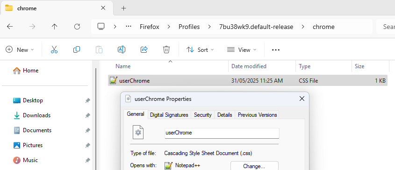395x170 pixels.
Task: Click the This PC monitor icon in address bar
Action: [x=101, y=27]
